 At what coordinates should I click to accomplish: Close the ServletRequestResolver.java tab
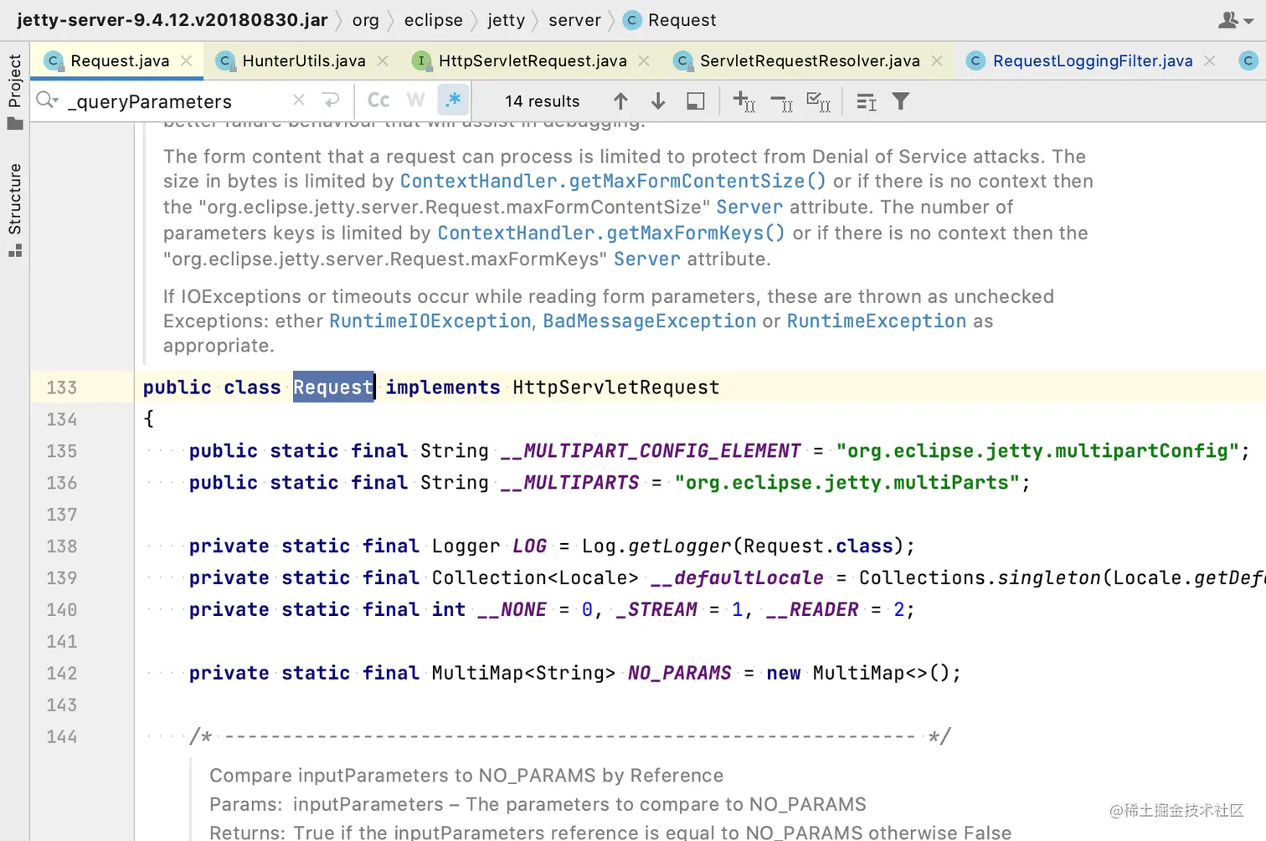[937, 60]
